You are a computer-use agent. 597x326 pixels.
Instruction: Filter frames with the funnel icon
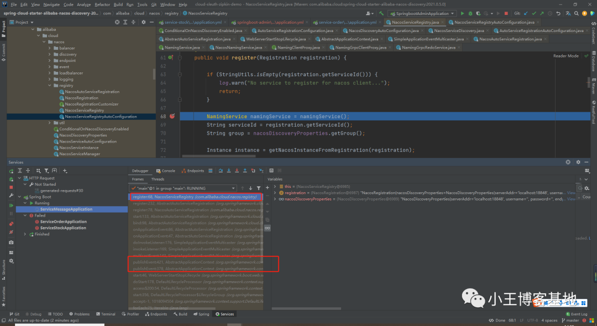pyautogui.click(x=259, y=188)
